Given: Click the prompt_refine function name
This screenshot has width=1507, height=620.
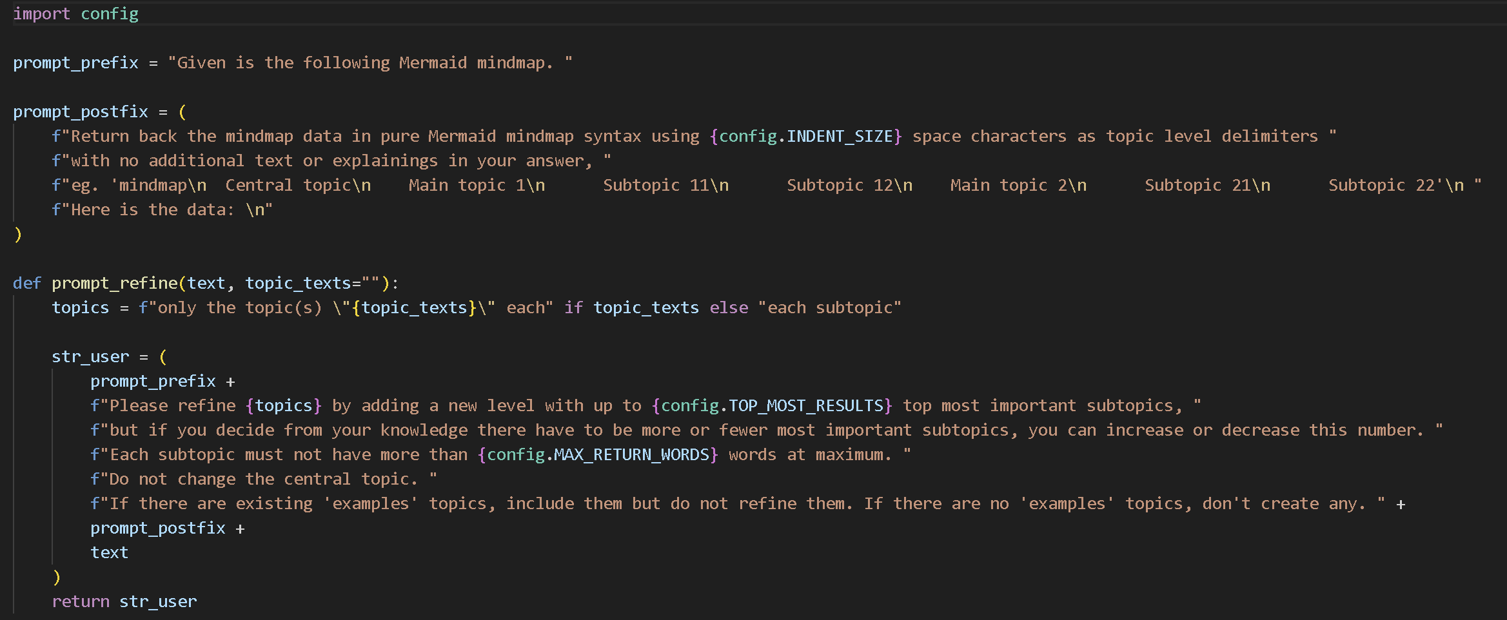Looking at the screenshot, I should [x=114, y=283].
